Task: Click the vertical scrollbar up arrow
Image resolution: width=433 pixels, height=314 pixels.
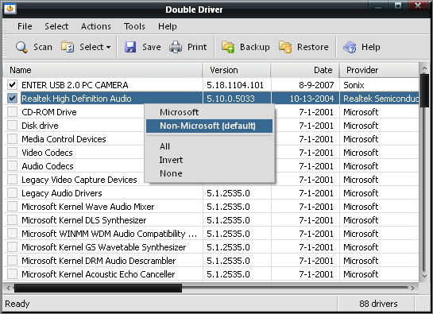Action: [424, 68]
